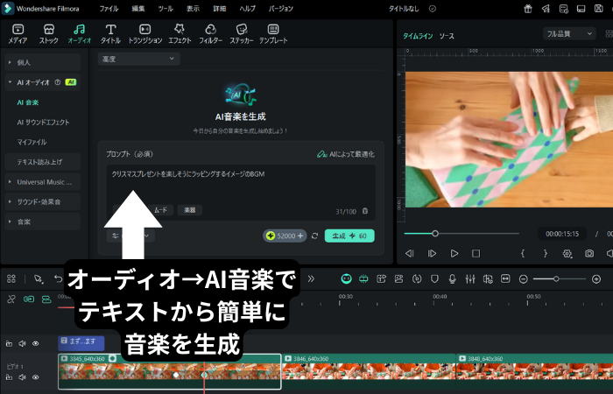Step back one frame in preview

point(410,254)
